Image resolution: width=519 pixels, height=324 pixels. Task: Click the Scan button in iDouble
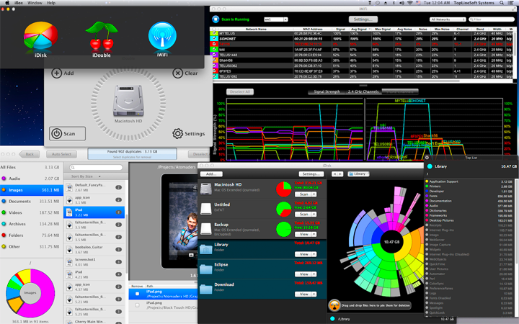point(68,134)
